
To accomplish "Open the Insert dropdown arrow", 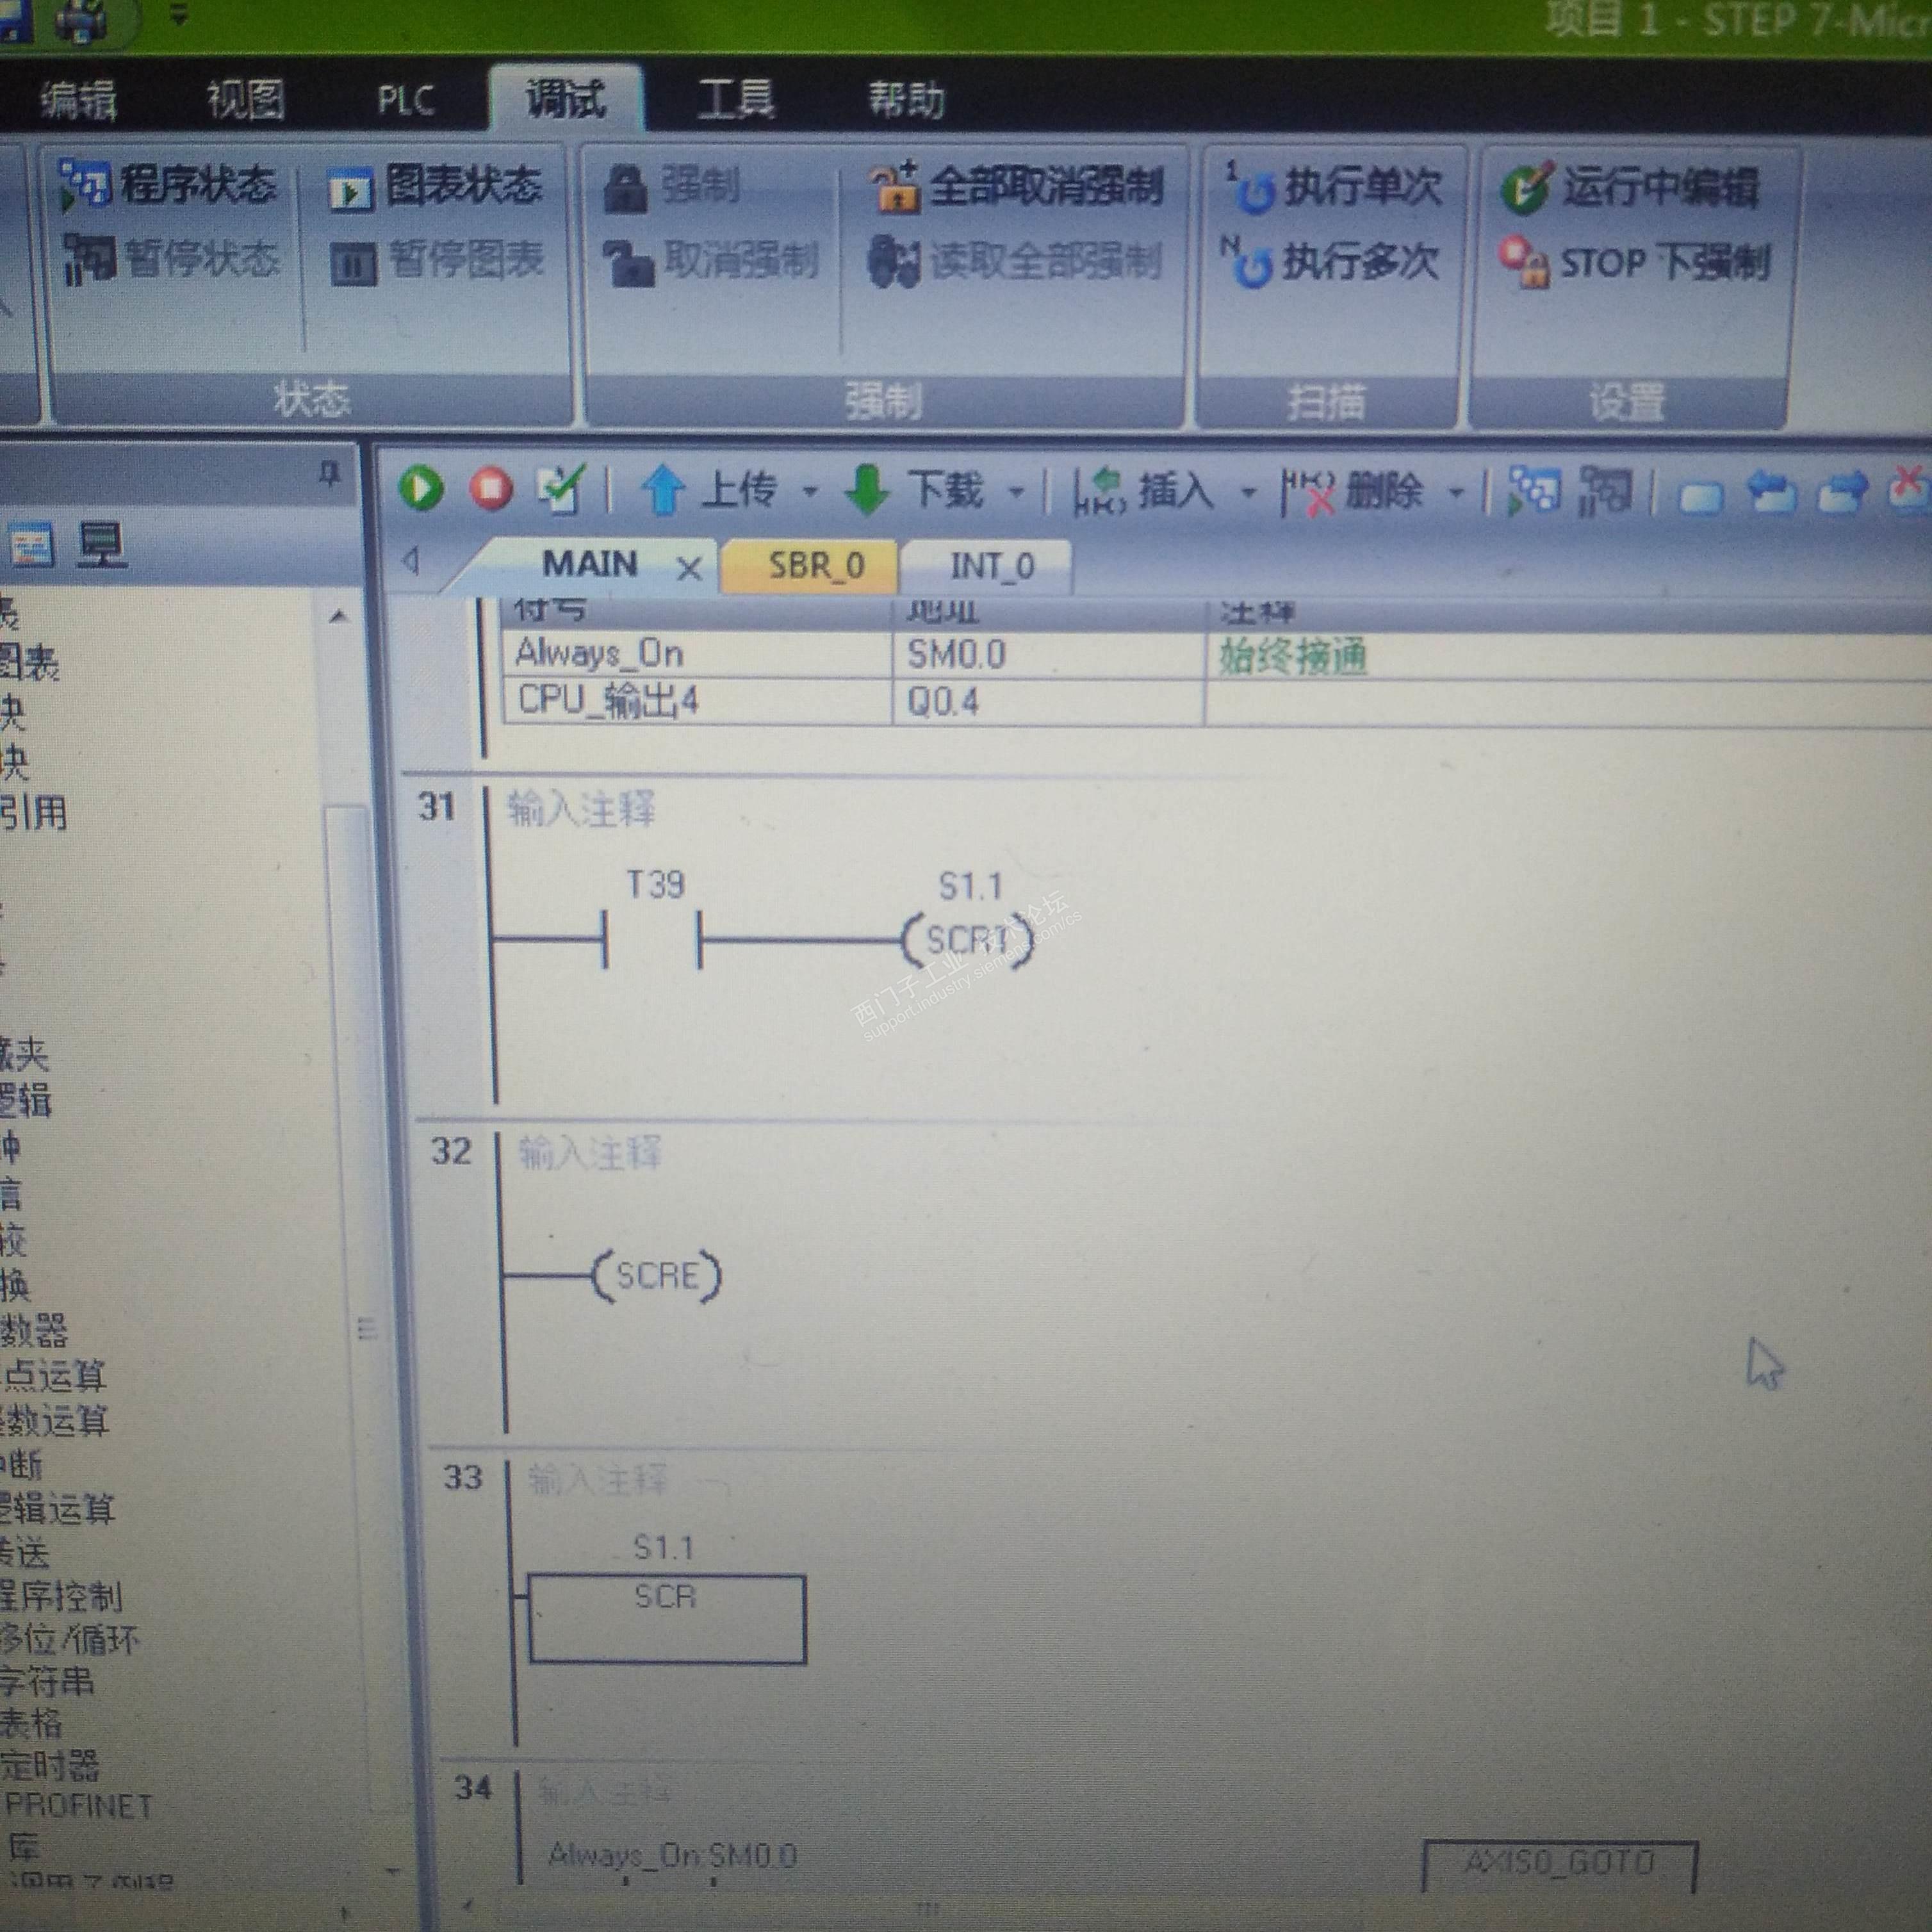I will click(x=1248, y=492).
